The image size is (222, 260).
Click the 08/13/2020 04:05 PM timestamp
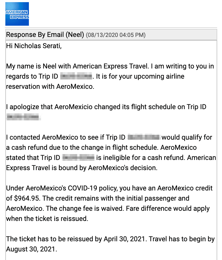coord(116,35)
